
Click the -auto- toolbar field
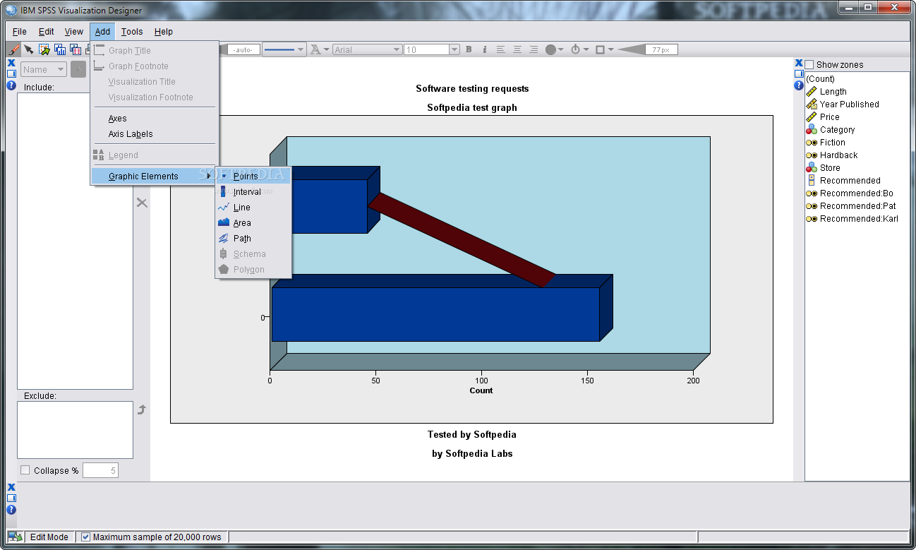point(243,49)
